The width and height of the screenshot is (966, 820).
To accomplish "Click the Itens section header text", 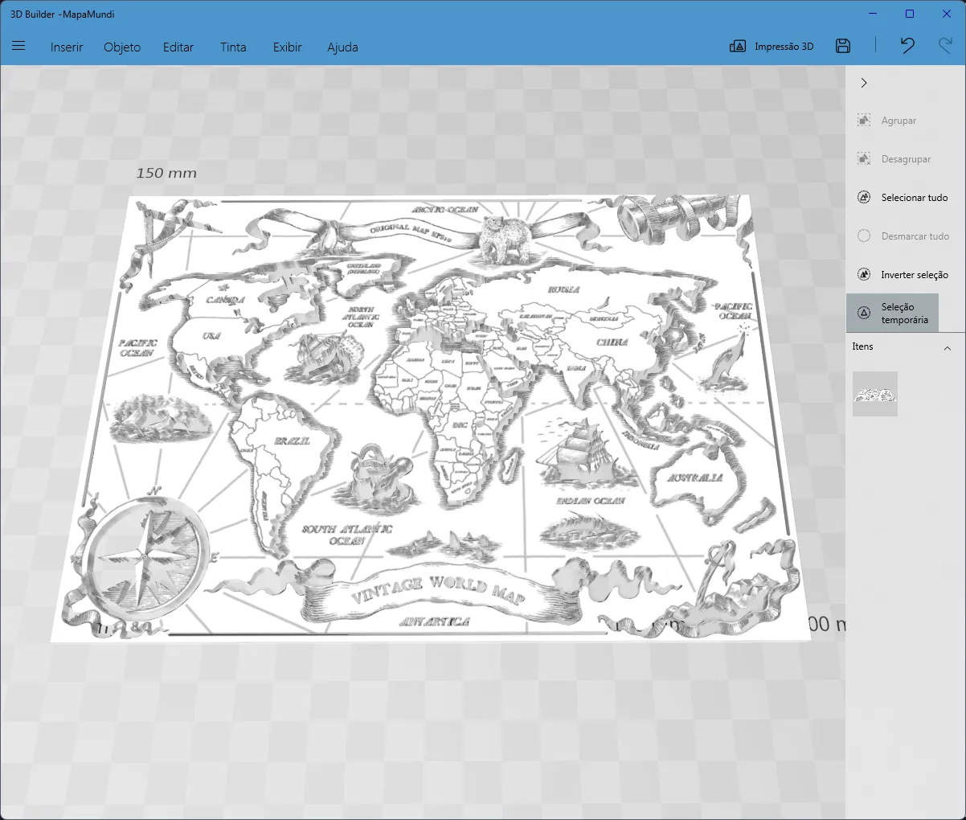I will pos(862,346).
